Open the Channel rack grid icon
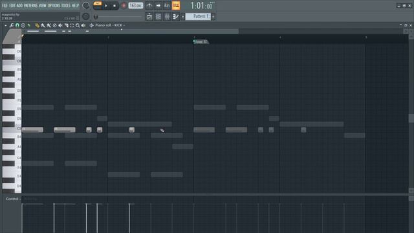Viewport: 414px width, 233px height. pos(158,17)
